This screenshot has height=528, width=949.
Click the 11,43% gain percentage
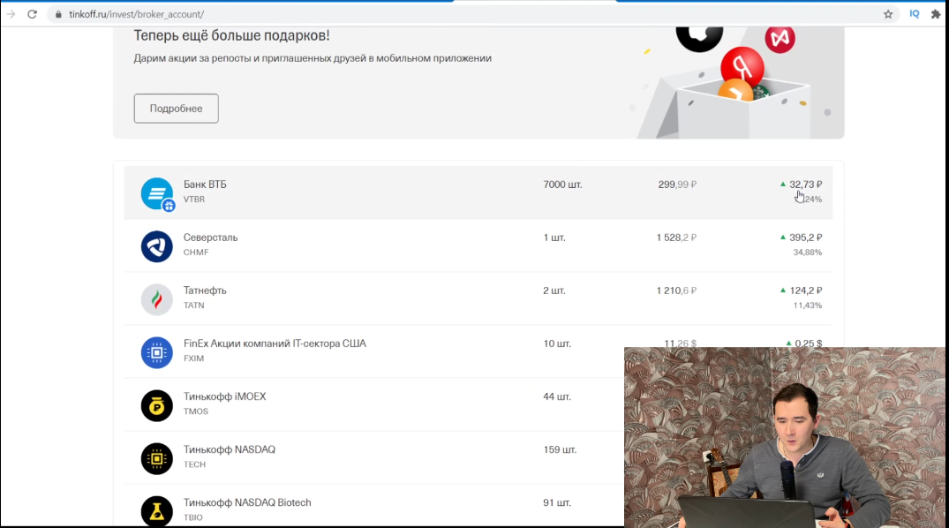[808, 305]
